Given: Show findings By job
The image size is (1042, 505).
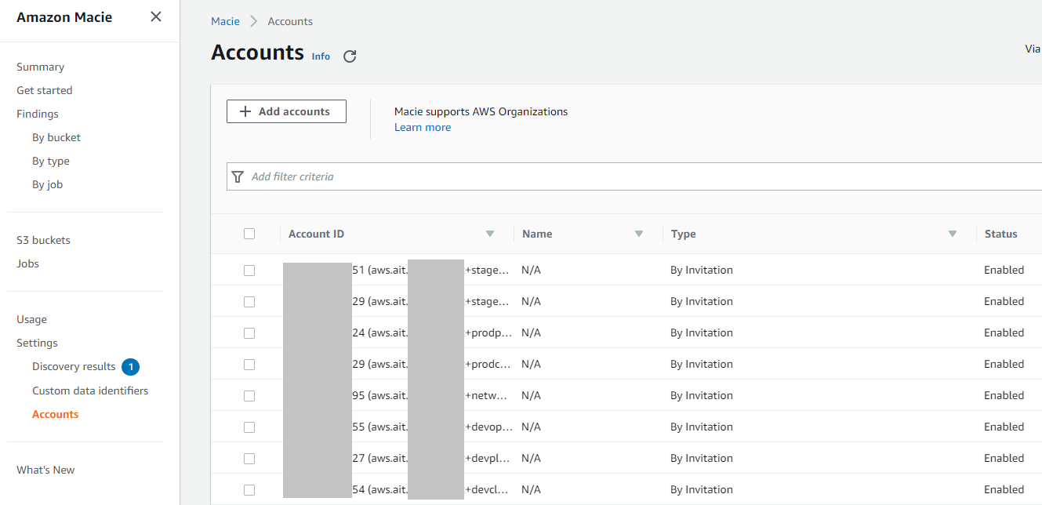Looking at the screenshot, I should point(48,184).
